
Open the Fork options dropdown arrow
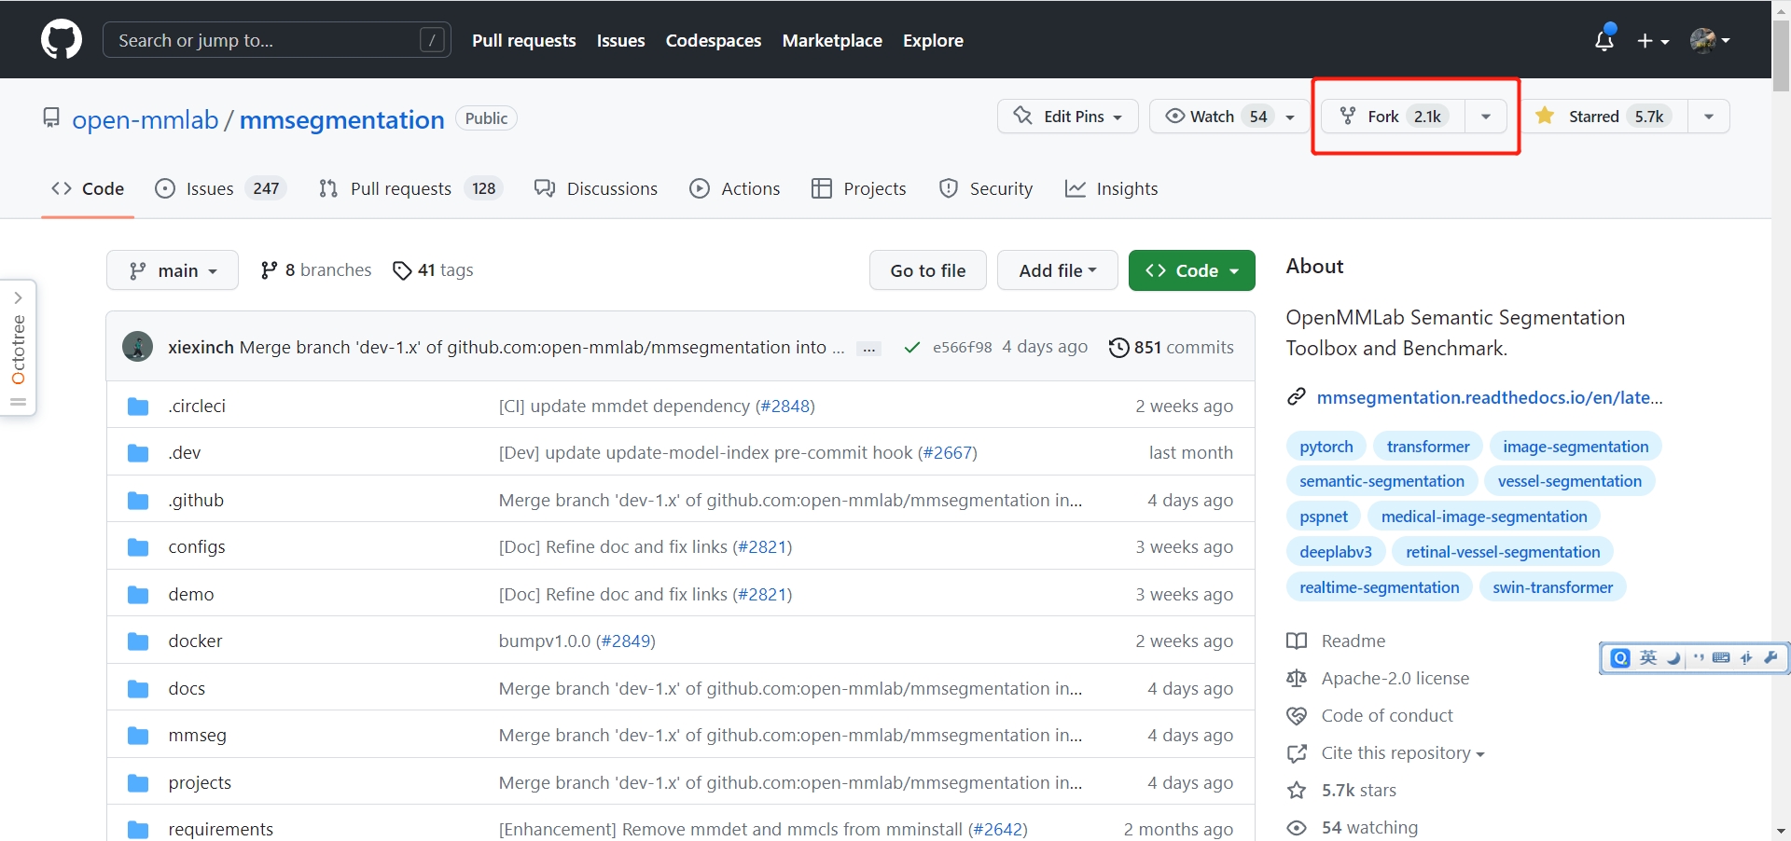1486,117
